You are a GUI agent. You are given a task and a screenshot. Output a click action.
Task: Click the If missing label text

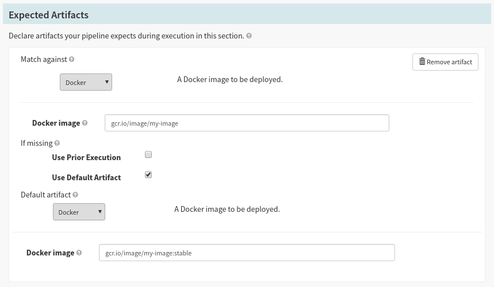tap(36, 143)
